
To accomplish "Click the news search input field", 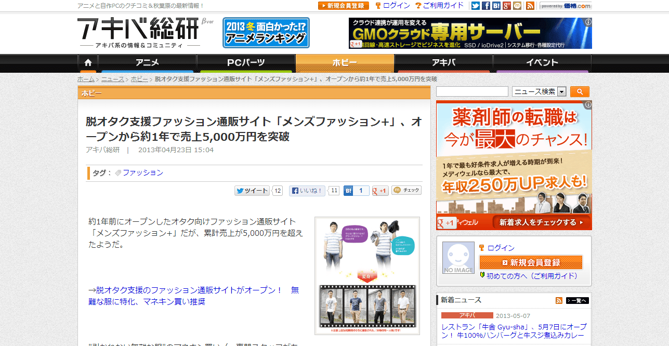I will pos(472,91).
